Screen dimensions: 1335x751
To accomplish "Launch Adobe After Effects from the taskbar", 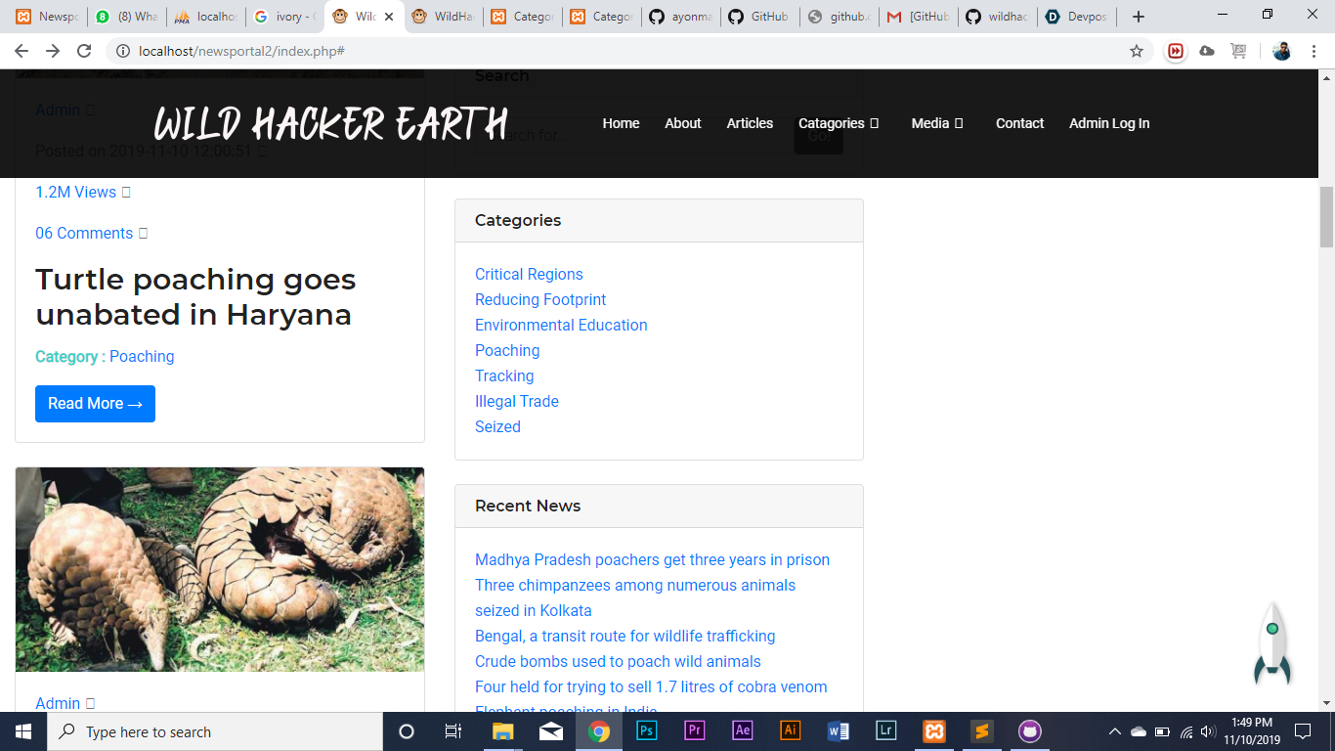I will (x=743, y=731).
